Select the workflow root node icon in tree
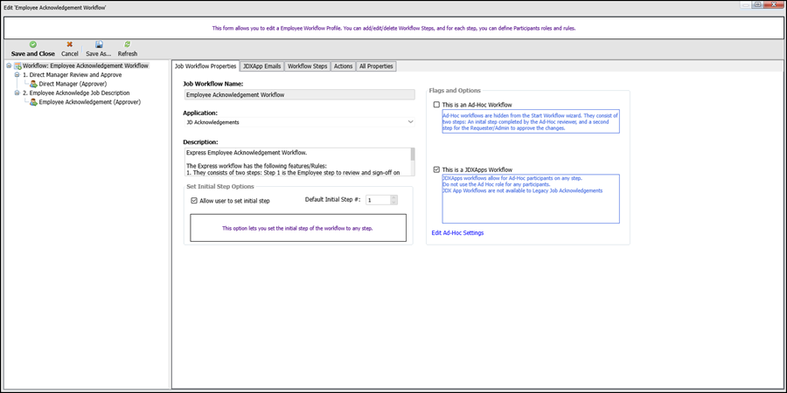This screenshot has width=787, height=393. (17, 65)
